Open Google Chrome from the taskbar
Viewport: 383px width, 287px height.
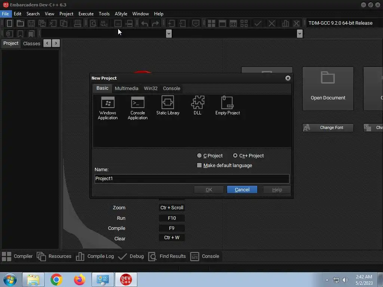pos(56,280)
